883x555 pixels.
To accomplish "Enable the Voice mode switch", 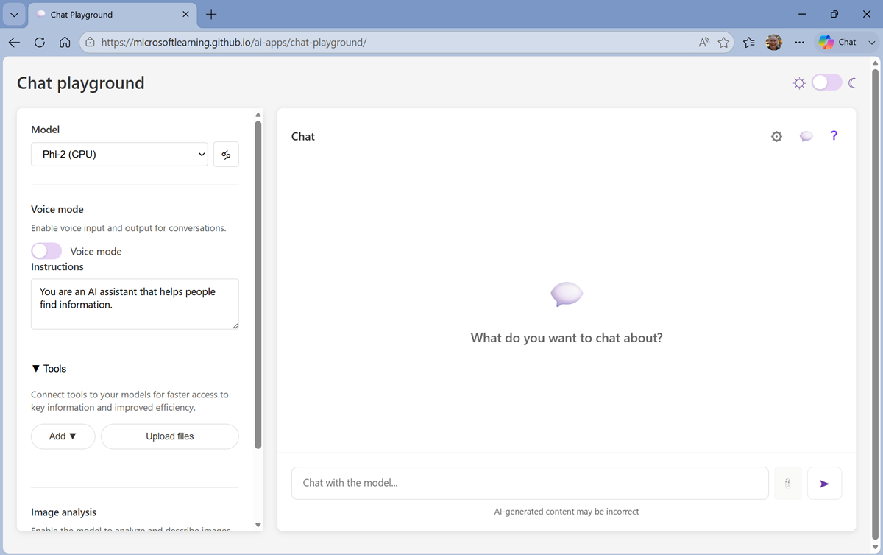I will coord(46,251).
